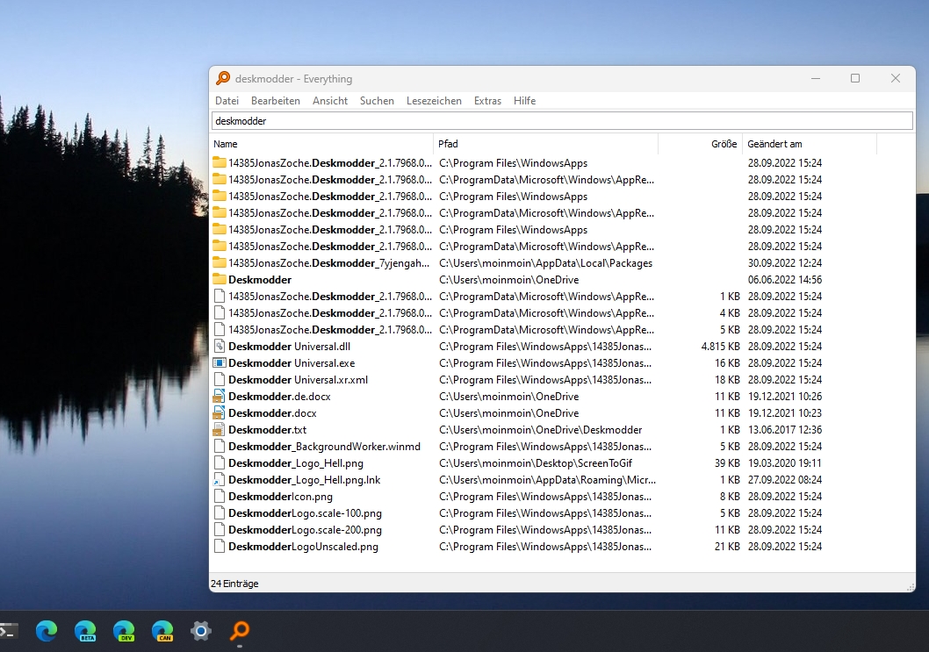Viewport: 929px width, 652px height.
Task: Click the 4.815 KB size value
Action: [720, 347]
